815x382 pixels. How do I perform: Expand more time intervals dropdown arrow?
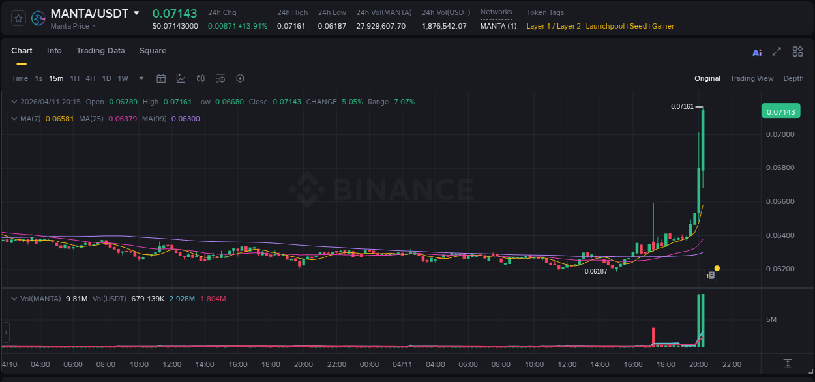(x=141, y=78)
